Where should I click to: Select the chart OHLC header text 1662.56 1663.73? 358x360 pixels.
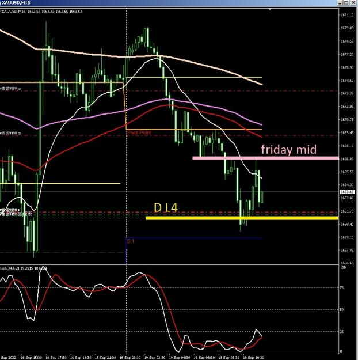41,12
